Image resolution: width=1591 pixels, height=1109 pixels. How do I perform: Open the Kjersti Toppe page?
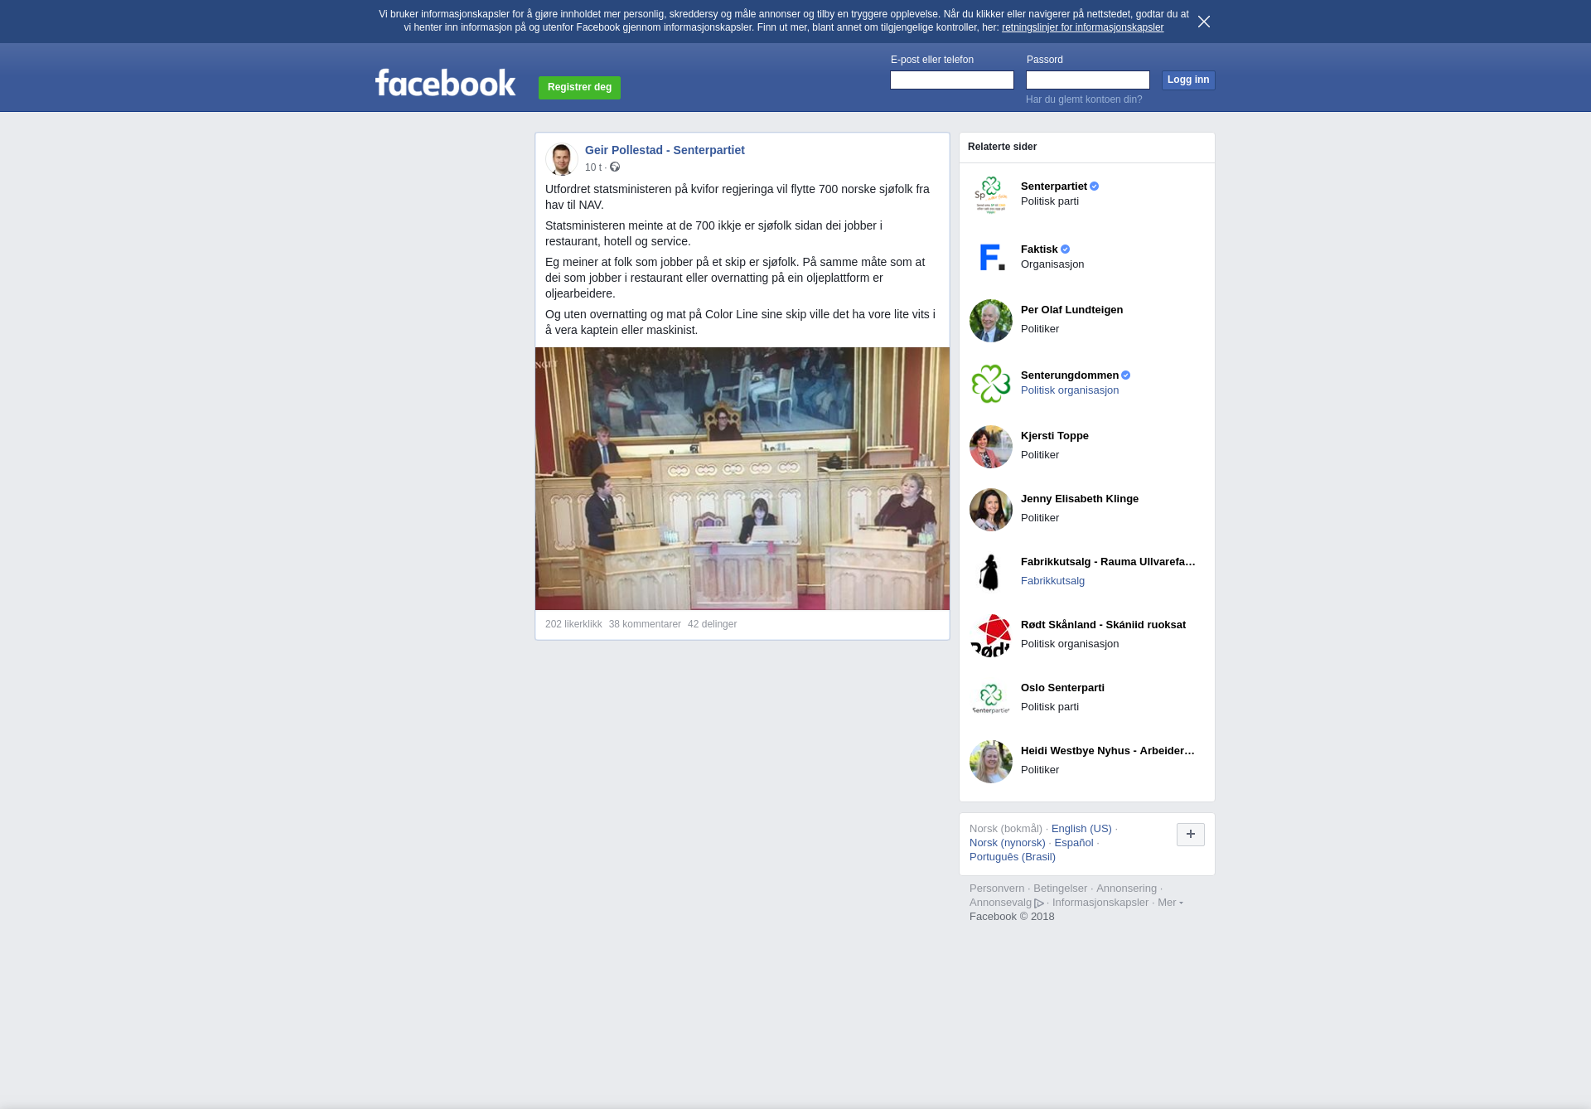pos(1055,436)
